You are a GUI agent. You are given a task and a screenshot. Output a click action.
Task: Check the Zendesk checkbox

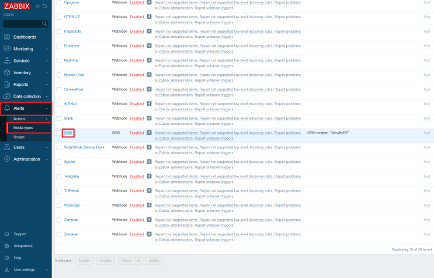click(x=58, y=234)
